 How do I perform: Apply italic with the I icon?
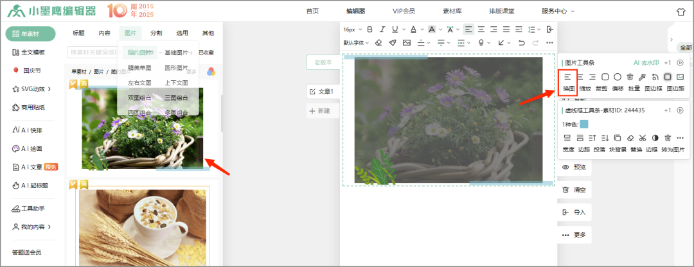[x=382, y=29]
